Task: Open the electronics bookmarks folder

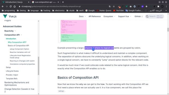Action: click(x=58, y=11)
